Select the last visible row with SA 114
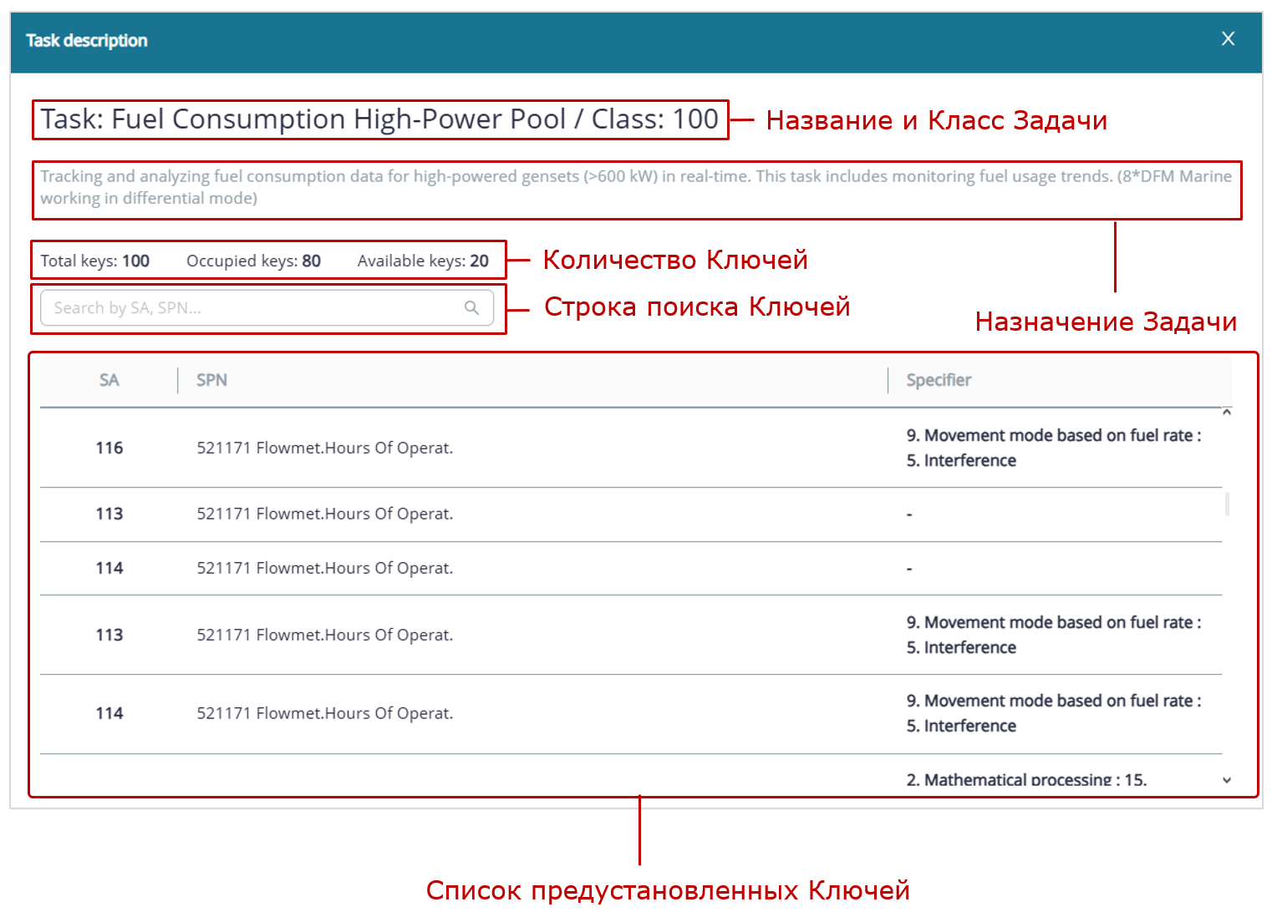The width and height of the screenshot is (1277, 912). click(501, 713)
